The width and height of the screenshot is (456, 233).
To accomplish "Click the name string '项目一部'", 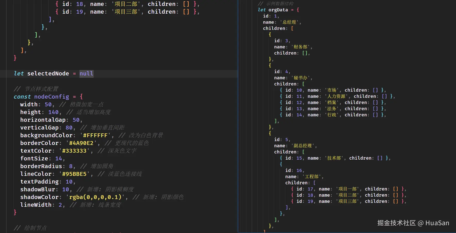I will coord(347,189).
